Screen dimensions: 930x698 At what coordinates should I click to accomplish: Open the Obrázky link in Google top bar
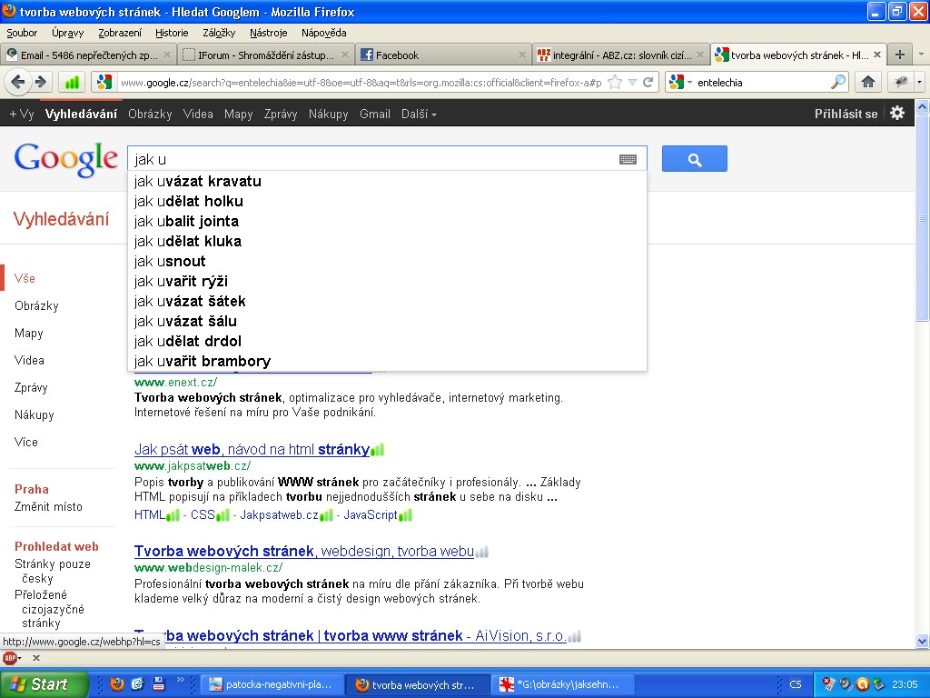point(150,114)
